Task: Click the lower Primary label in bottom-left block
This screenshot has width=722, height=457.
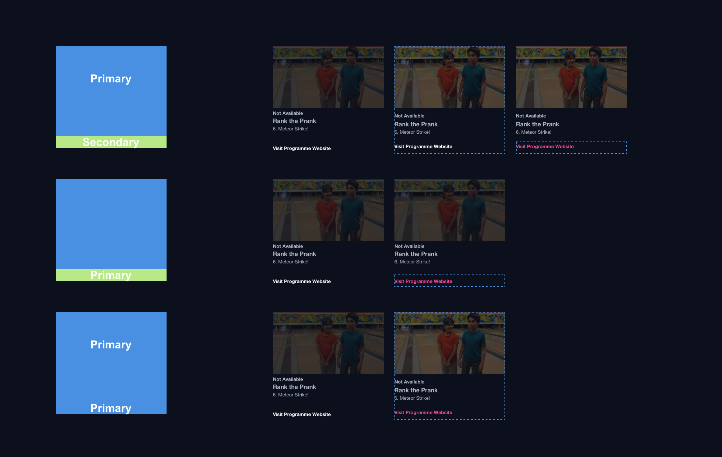Action: click(x=111, y=408)
